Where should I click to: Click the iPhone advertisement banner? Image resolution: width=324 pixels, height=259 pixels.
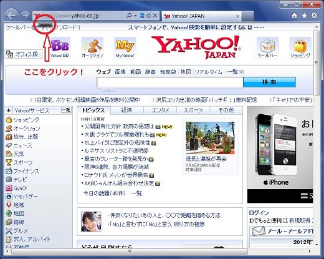(x=280, y=155)
